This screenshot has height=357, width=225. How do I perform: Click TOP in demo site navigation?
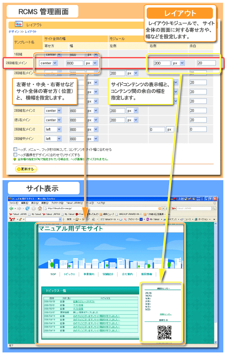pos(53,274)
